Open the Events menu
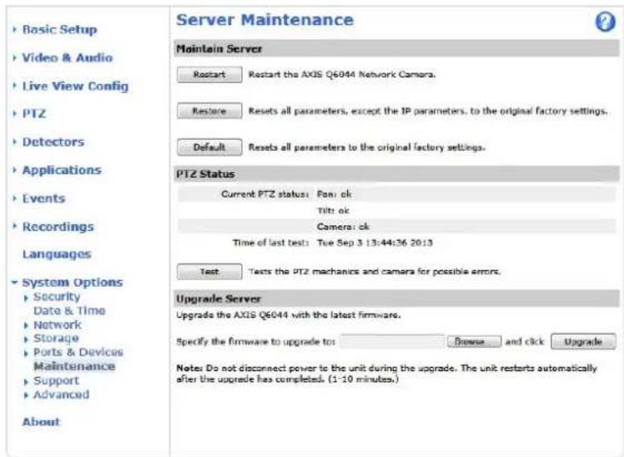This screenshot has height=457, width=624. tap(43, 198)
